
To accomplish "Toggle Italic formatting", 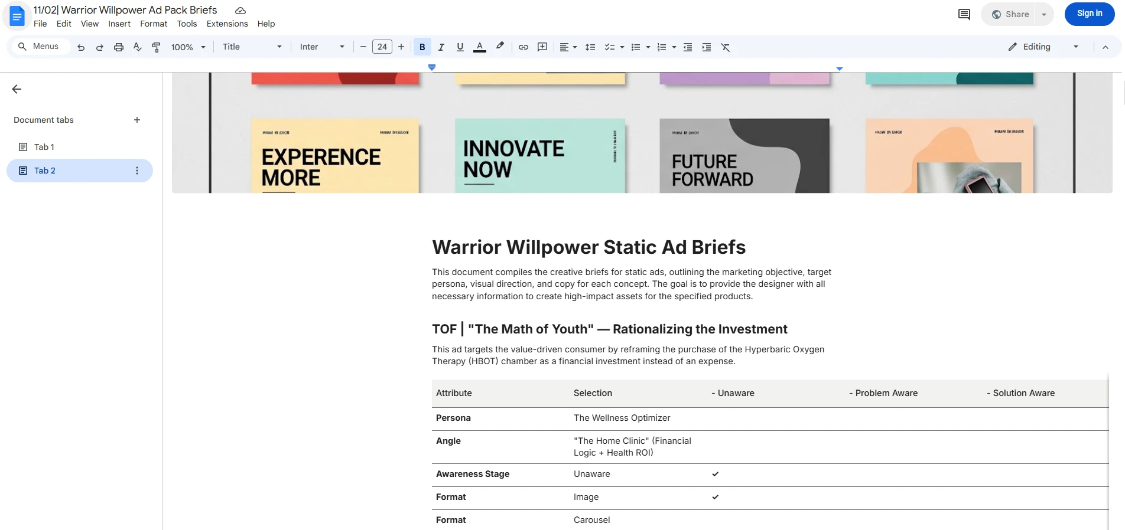I will click(441, 47).
